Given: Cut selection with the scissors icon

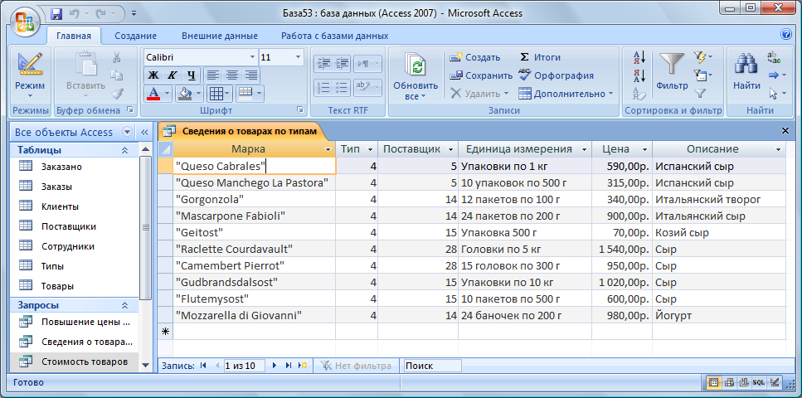Looking at the screenshot, I should [117, 57].
